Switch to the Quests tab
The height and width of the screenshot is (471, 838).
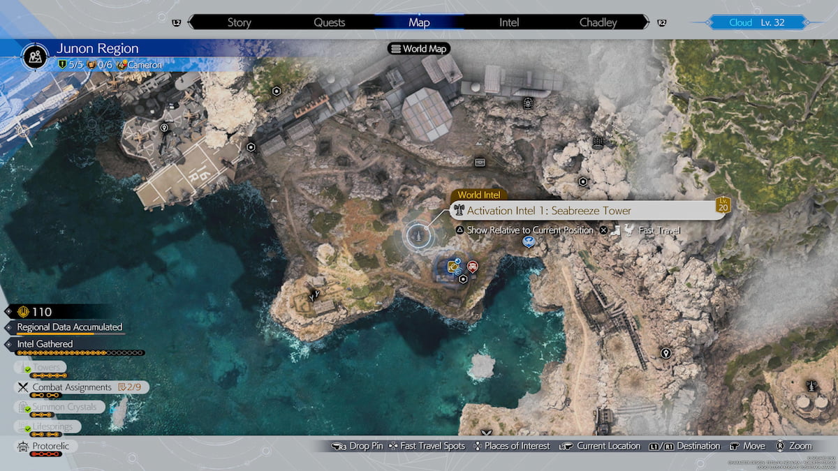[x=329, y=22]
